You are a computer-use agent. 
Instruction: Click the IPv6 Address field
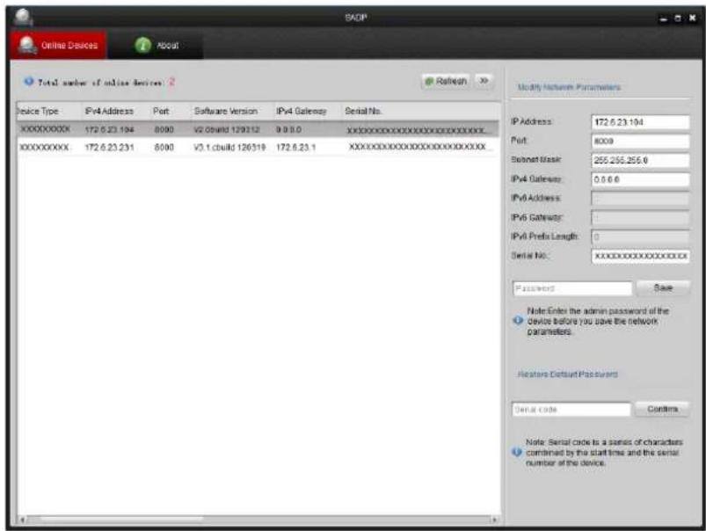640,198
